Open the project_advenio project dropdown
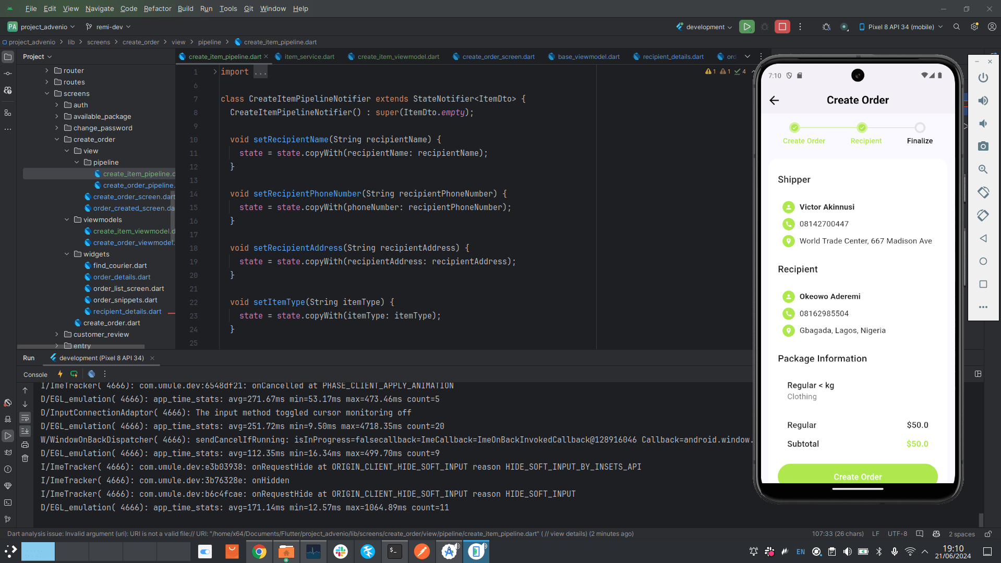Screen dimensions: 1001x563 [x=42, y=27]
